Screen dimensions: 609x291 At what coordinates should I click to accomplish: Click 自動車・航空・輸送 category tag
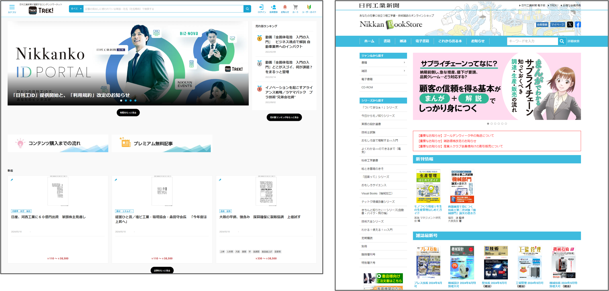pyautogui.click(x=21, y=211)
